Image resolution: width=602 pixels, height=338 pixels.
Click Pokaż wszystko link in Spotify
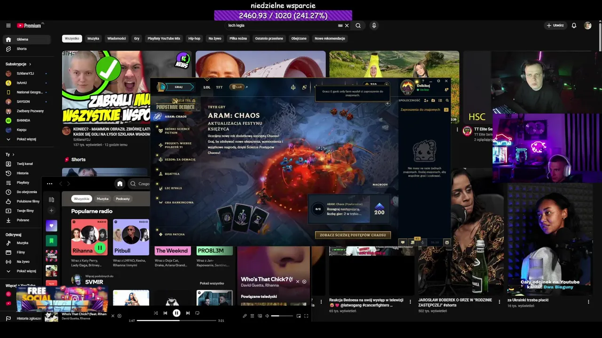pyautogui.click(x=212, y=283)
